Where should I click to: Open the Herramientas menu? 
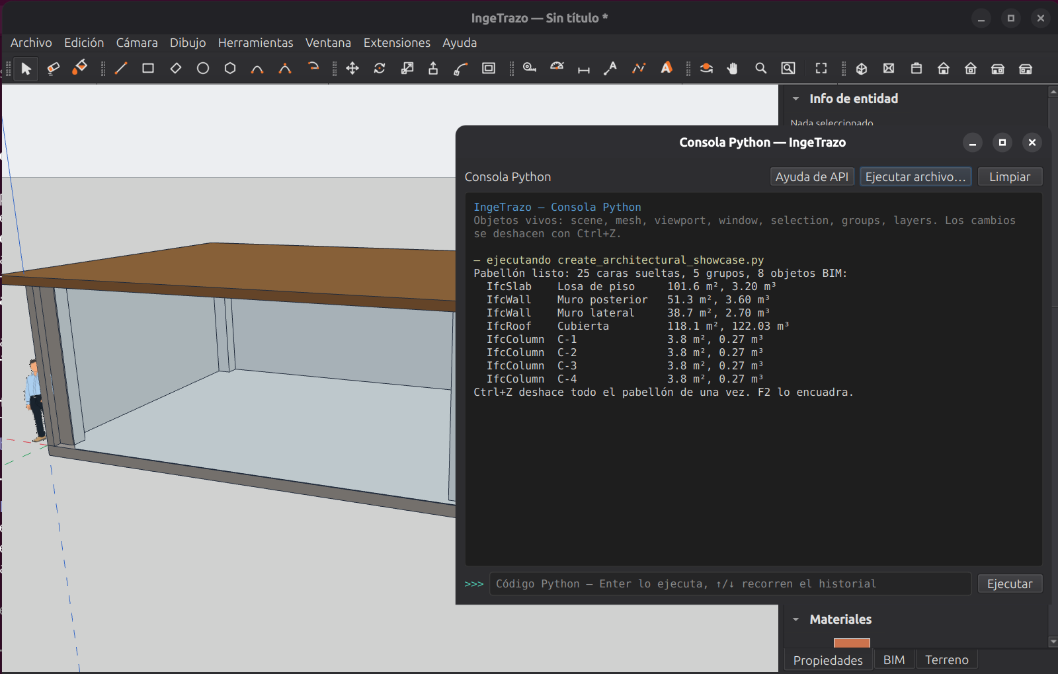click(x=256, y=43)
